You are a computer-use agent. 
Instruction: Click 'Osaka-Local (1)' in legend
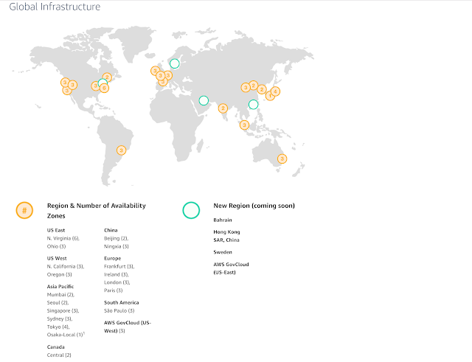pos(65,335)
